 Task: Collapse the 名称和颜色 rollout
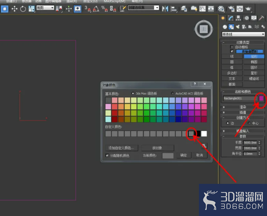pos(242,91)
